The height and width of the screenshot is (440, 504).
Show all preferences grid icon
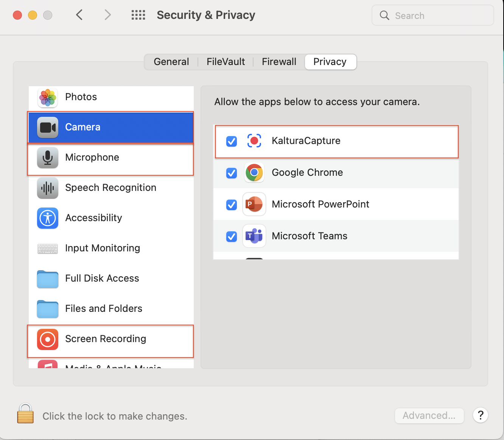(138, 15)
